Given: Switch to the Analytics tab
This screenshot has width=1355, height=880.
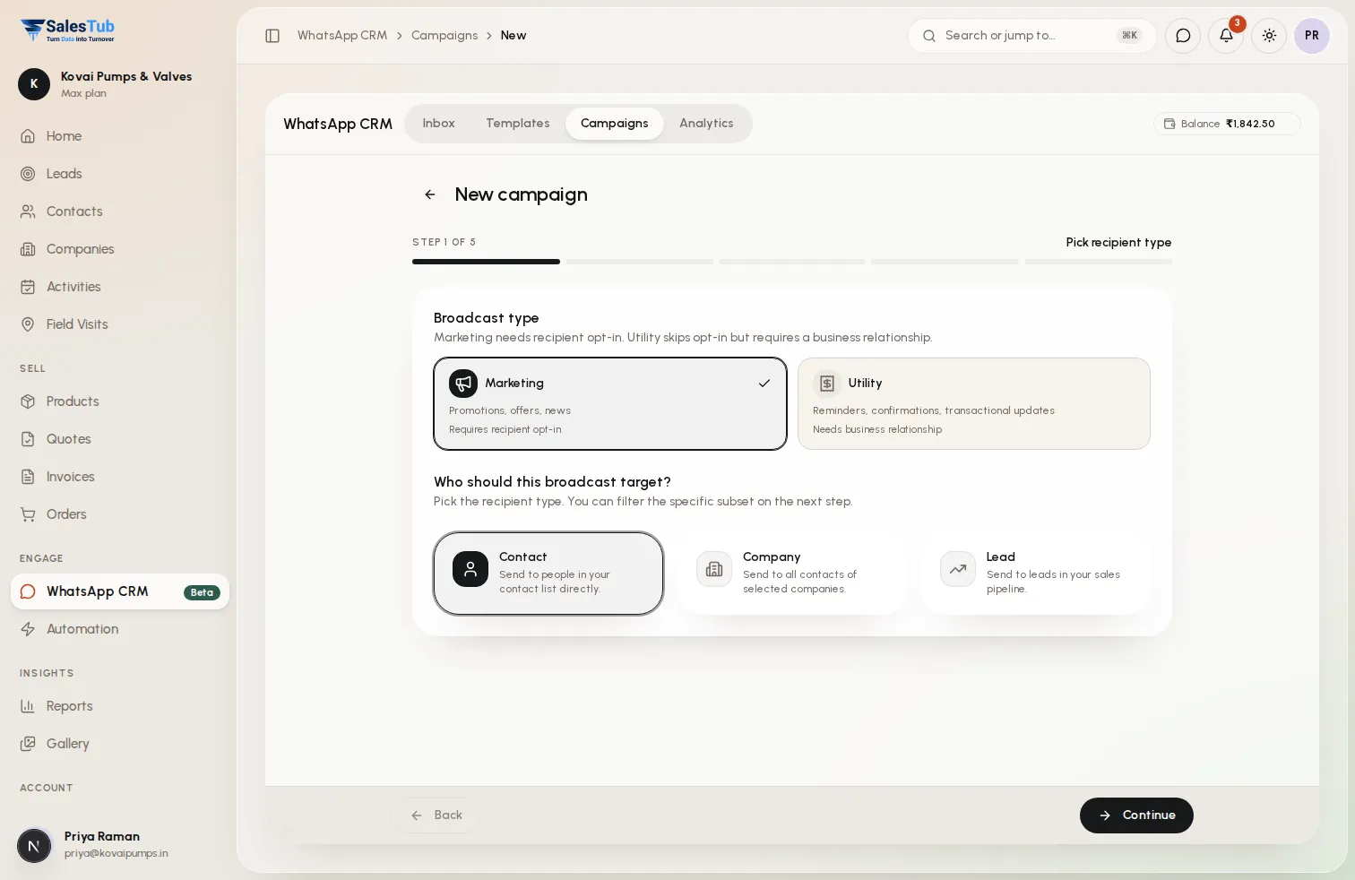Looking at the screenshot, I should (x=706, y=124).
